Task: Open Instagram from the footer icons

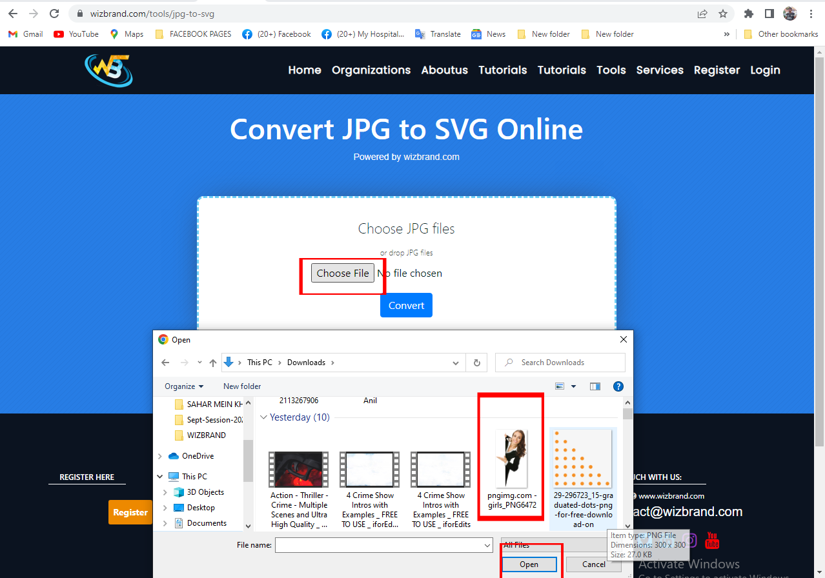Action: click(690, 541)
